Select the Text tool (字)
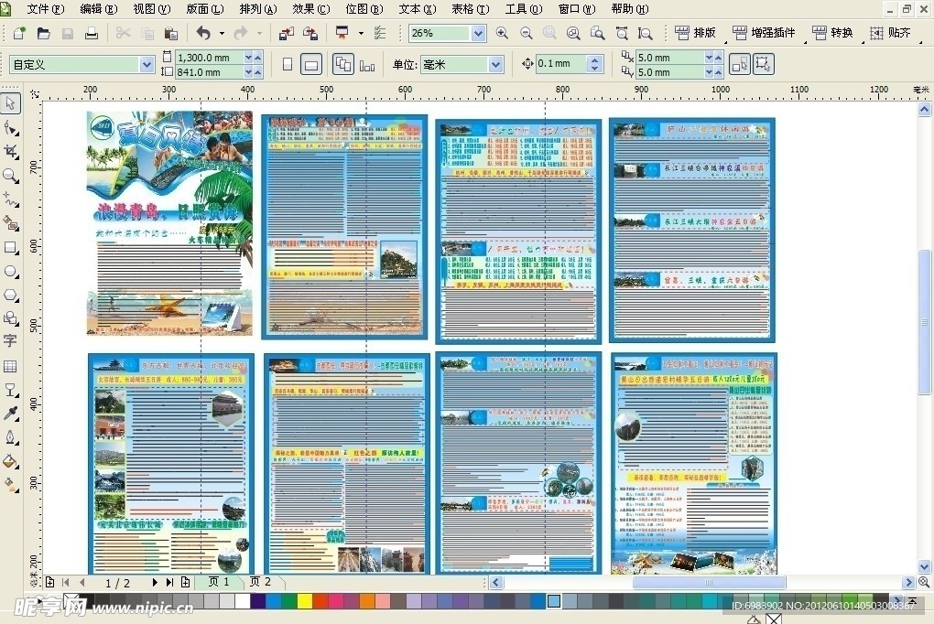 click(11, 341)
